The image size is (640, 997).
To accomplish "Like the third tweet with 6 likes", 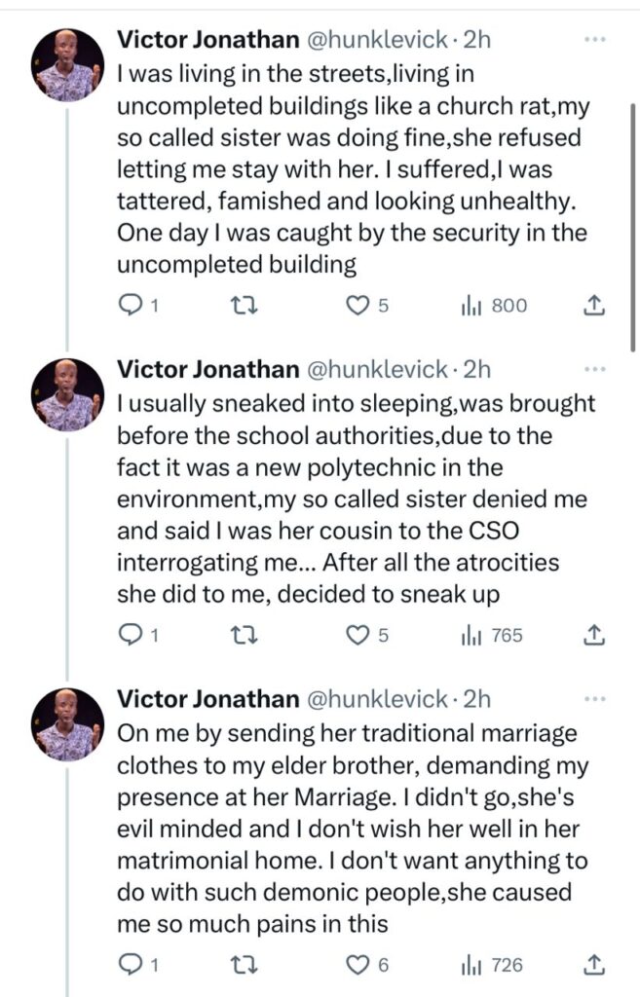I will tap(359, 965).
